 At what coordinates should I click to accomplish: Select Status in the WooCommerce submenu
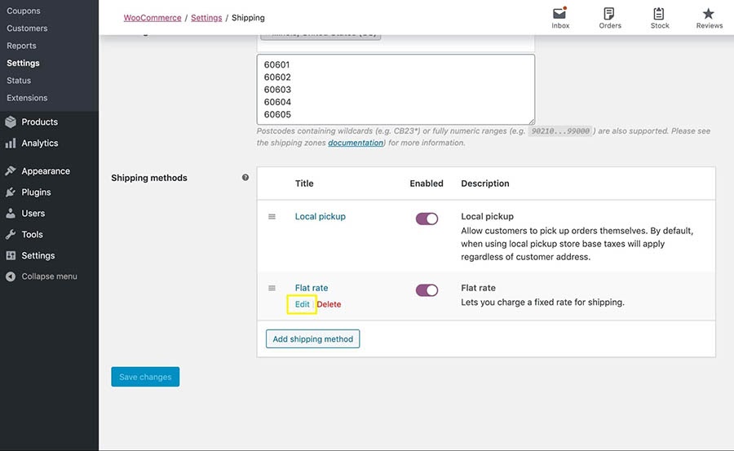tap(19, 81)
